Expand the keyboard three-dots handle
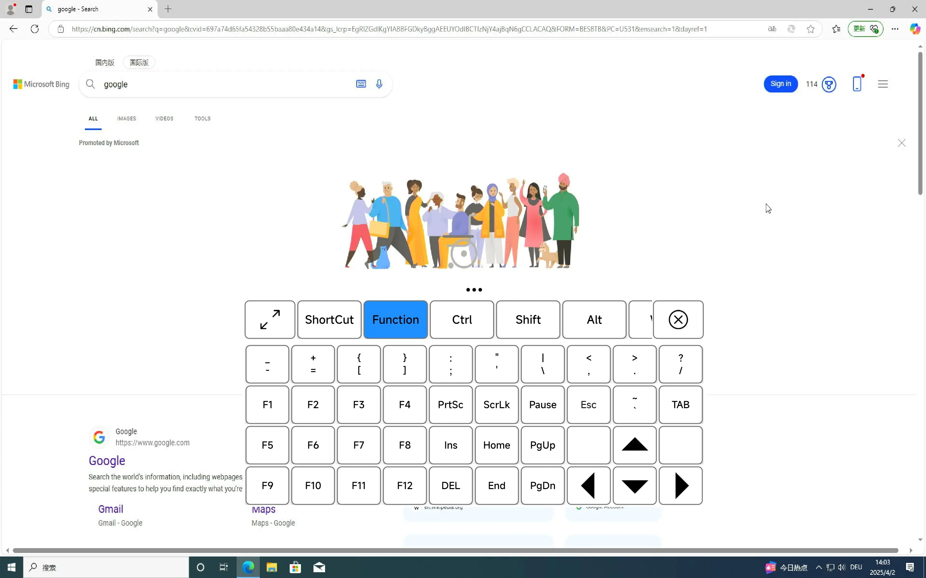This screenshot has height=578, width=926. pos(474,290)
